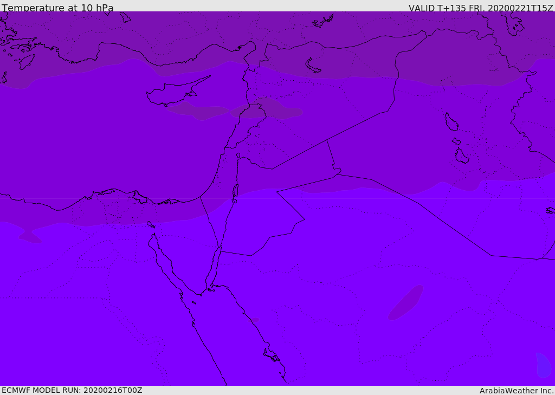Click the dark contour patch south of Cyprus
The height and width of the screenshot is (395, 555).
197,112
